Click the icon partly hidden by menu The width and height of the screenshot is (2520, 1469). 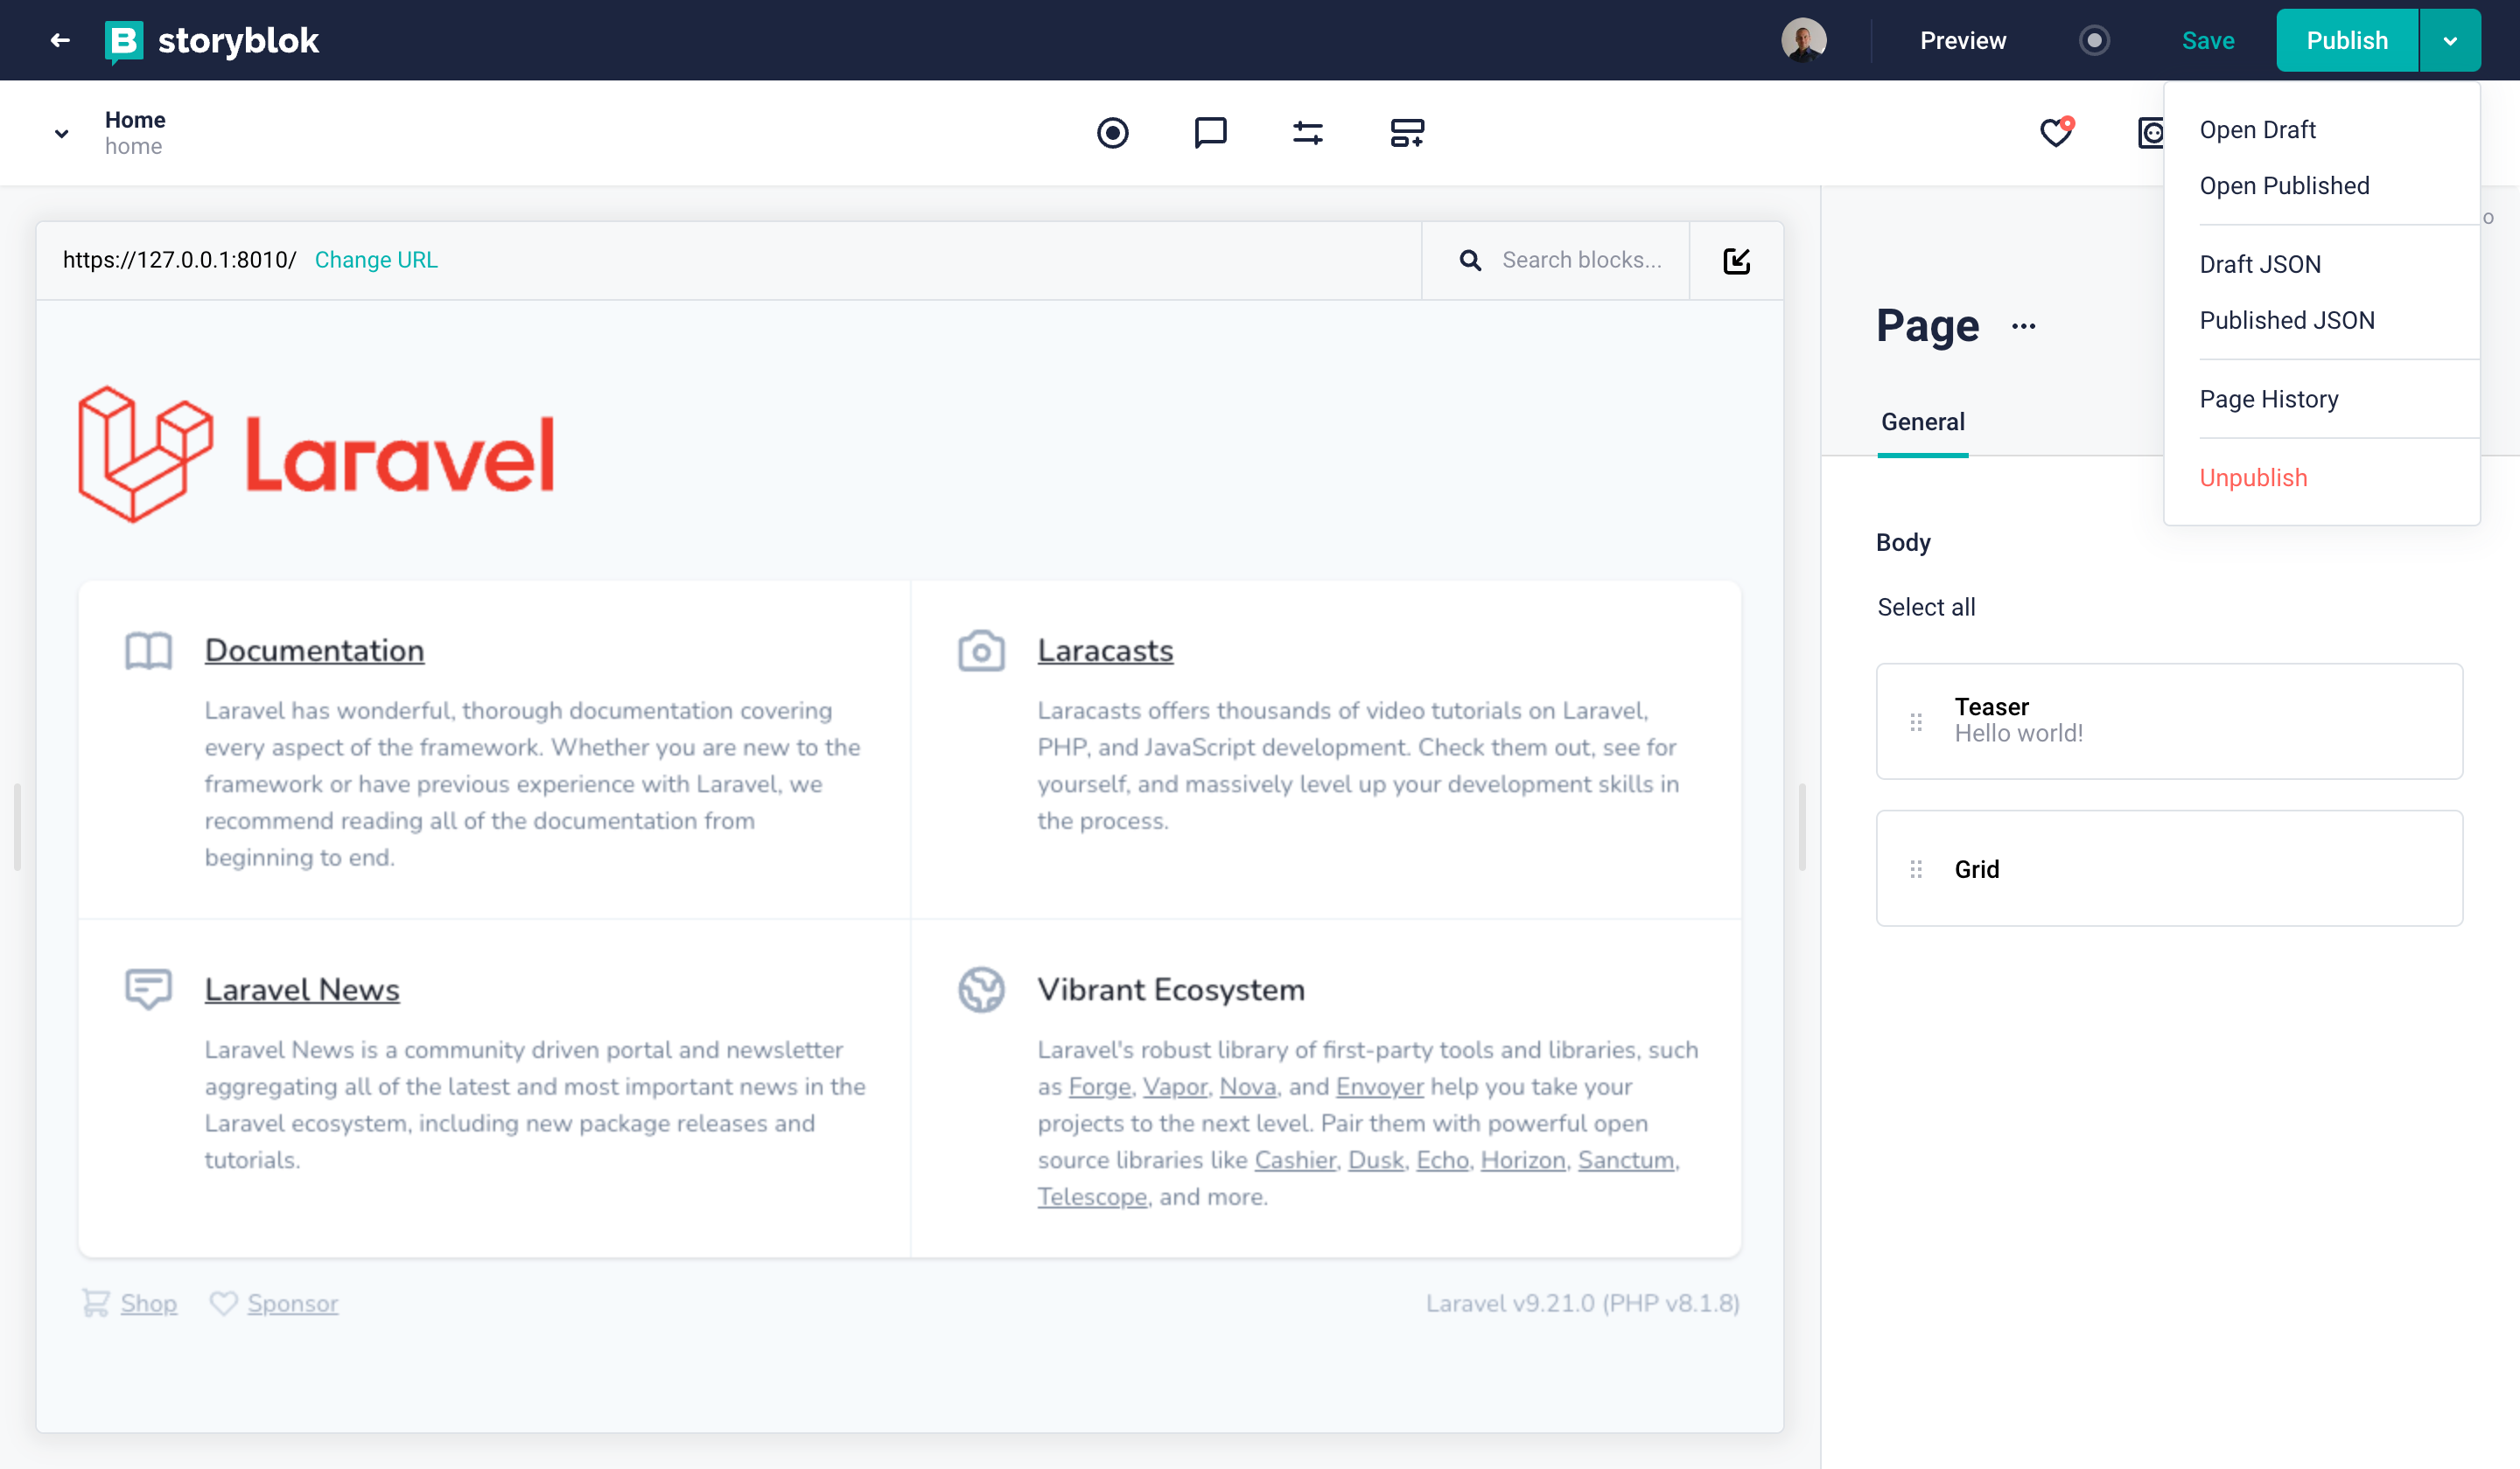[2150, 133]
